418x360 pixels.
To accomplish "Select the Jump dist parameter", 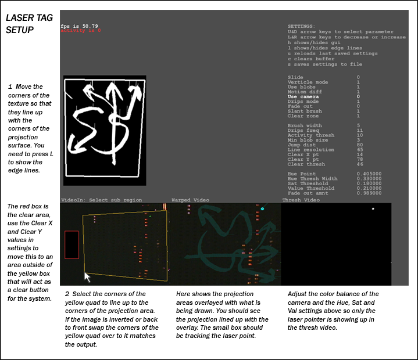I will coord(325,145).
